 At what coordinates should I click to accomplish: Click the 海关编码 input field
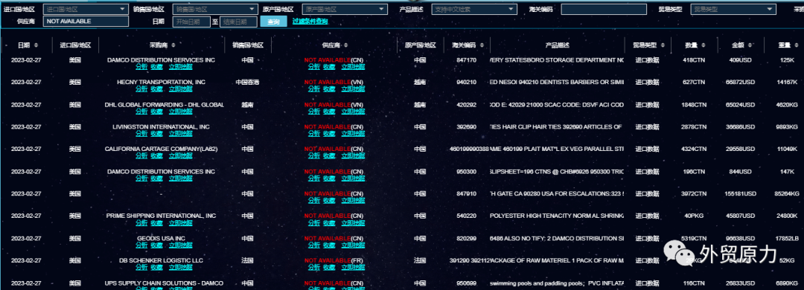(x=604, y=9)
